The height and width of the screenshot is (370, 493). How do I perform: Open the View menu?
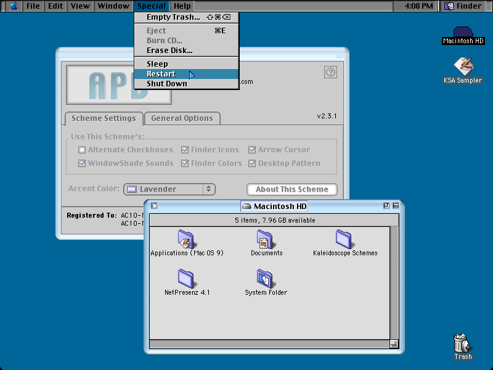[80, 6]
